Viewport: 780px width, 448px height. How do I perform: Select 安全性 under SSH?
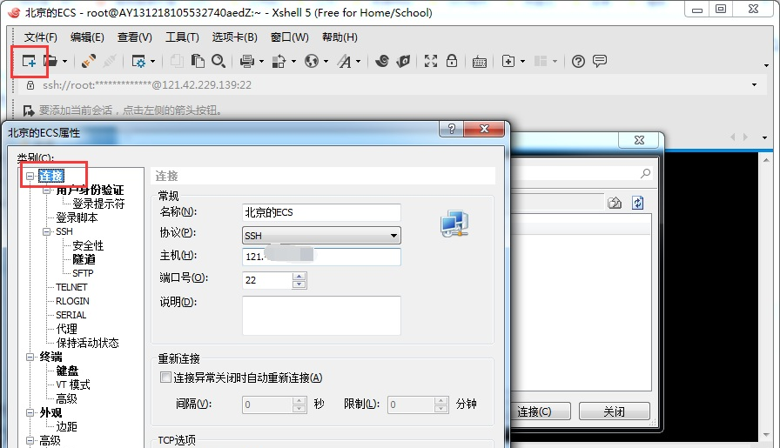88,245
